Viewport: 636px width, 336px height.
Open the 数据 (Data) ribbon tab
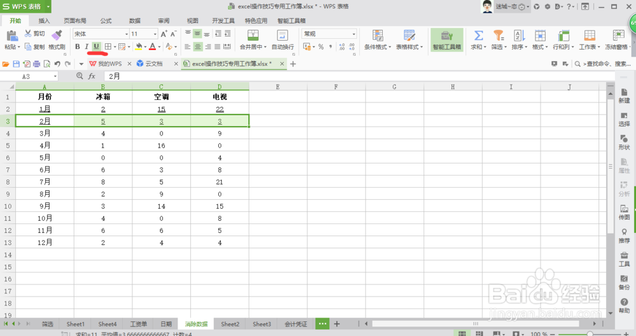point(135,21)
